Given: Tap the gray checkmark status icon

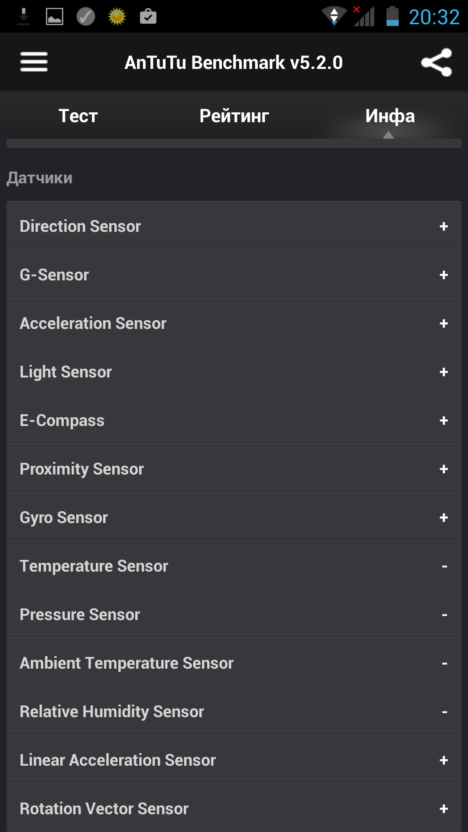Looking at the screenshot, I should click(86, 17).
